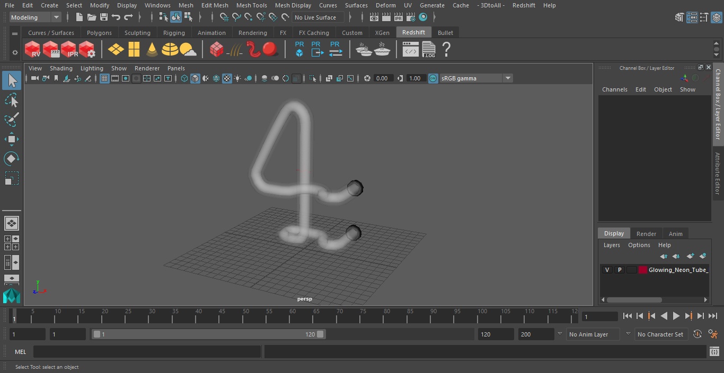Open the Redshift menu in menu bar
Screen dimensions: 724x373
coord(524,5)
